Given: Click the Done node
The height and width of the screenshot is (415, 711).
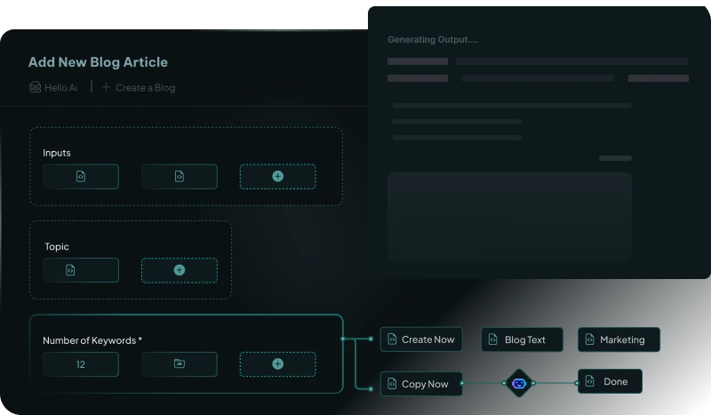Looking at the screenshot, I should click(x=610, y=382).
